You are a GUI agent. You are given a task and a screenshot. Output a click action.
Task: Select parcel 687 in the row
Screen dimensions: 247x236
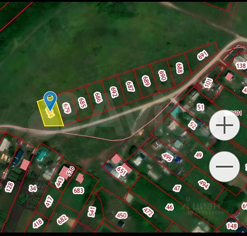(x=130, y=86)
